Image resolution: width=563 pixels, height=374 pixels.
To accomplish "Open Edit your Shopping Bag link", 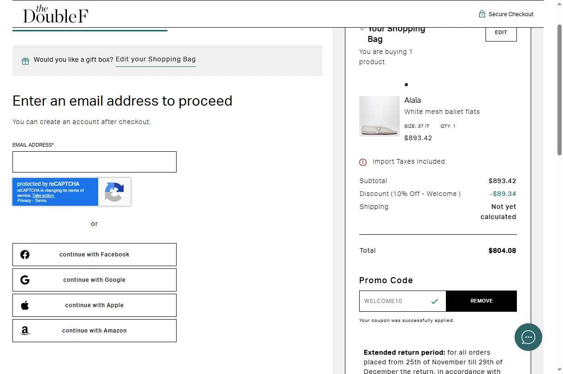I will (155, 59).
